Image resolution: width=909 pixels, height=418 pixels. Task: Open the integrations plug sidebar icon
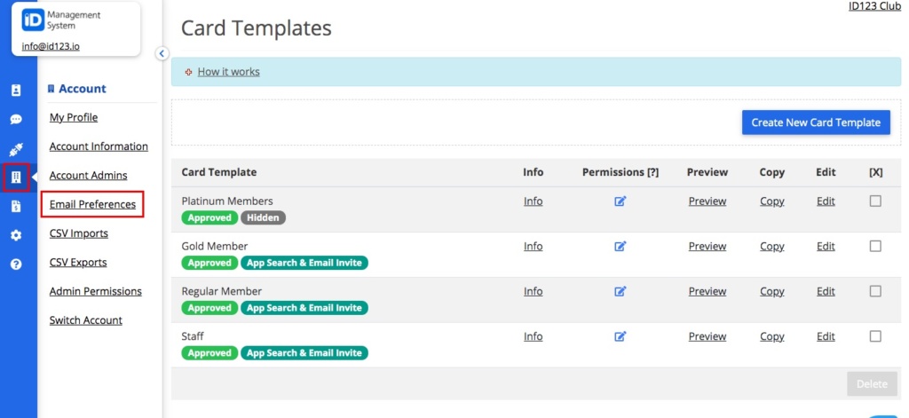pos(16,149)
